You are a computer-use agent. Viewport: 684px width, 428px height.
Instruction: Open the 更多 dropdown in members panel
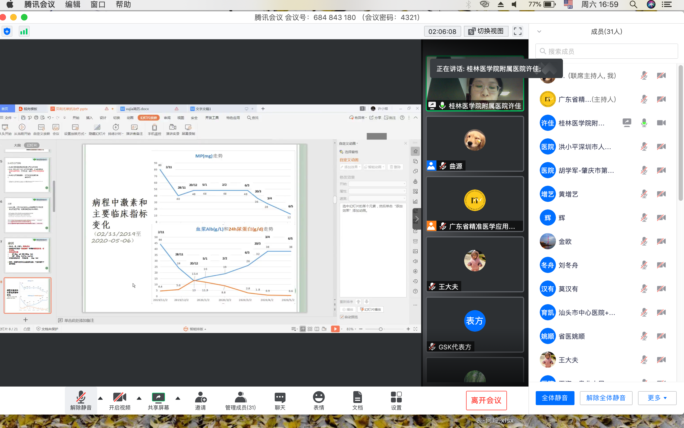(657, 398)
